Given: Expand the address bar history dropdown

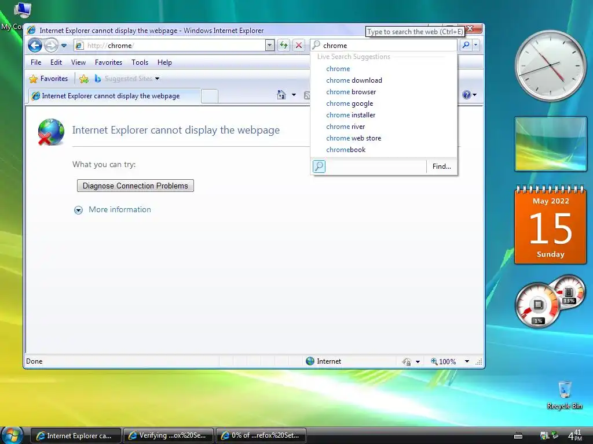Looking at the screenshot, I should point(270,45).
